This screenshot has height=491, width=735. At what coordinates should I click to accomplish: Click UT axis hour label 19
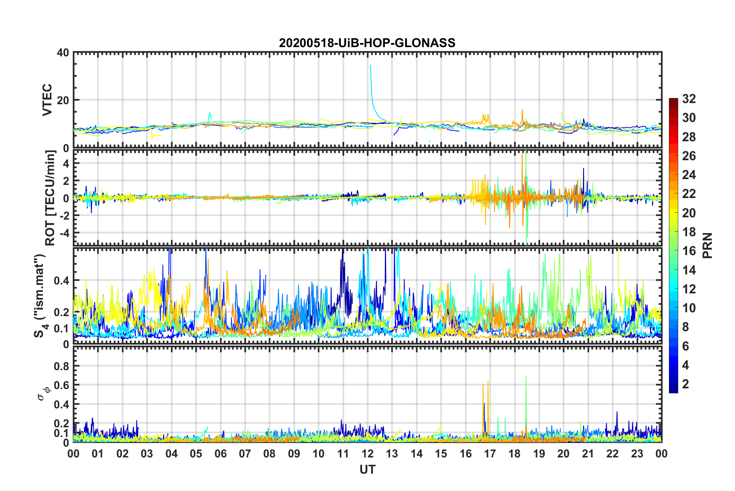pos(539,454)
